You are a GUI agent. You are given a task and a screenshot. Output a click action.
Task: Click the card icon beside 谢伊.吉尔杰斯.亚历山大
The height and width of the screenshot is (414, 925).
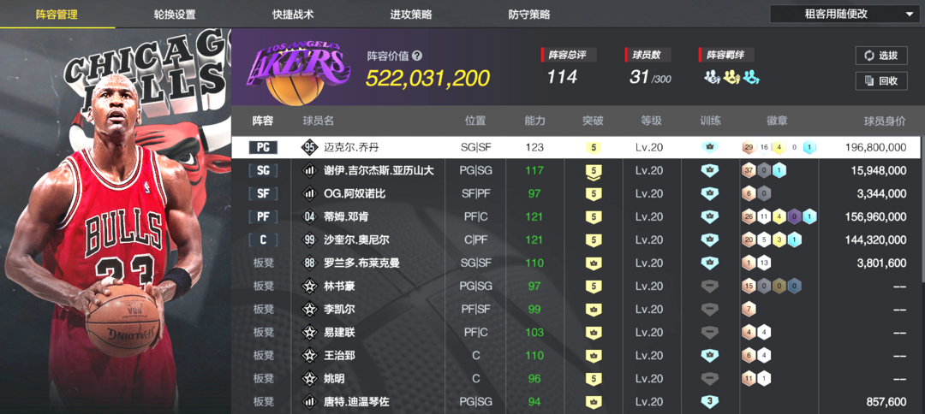(x=309, y=171)
